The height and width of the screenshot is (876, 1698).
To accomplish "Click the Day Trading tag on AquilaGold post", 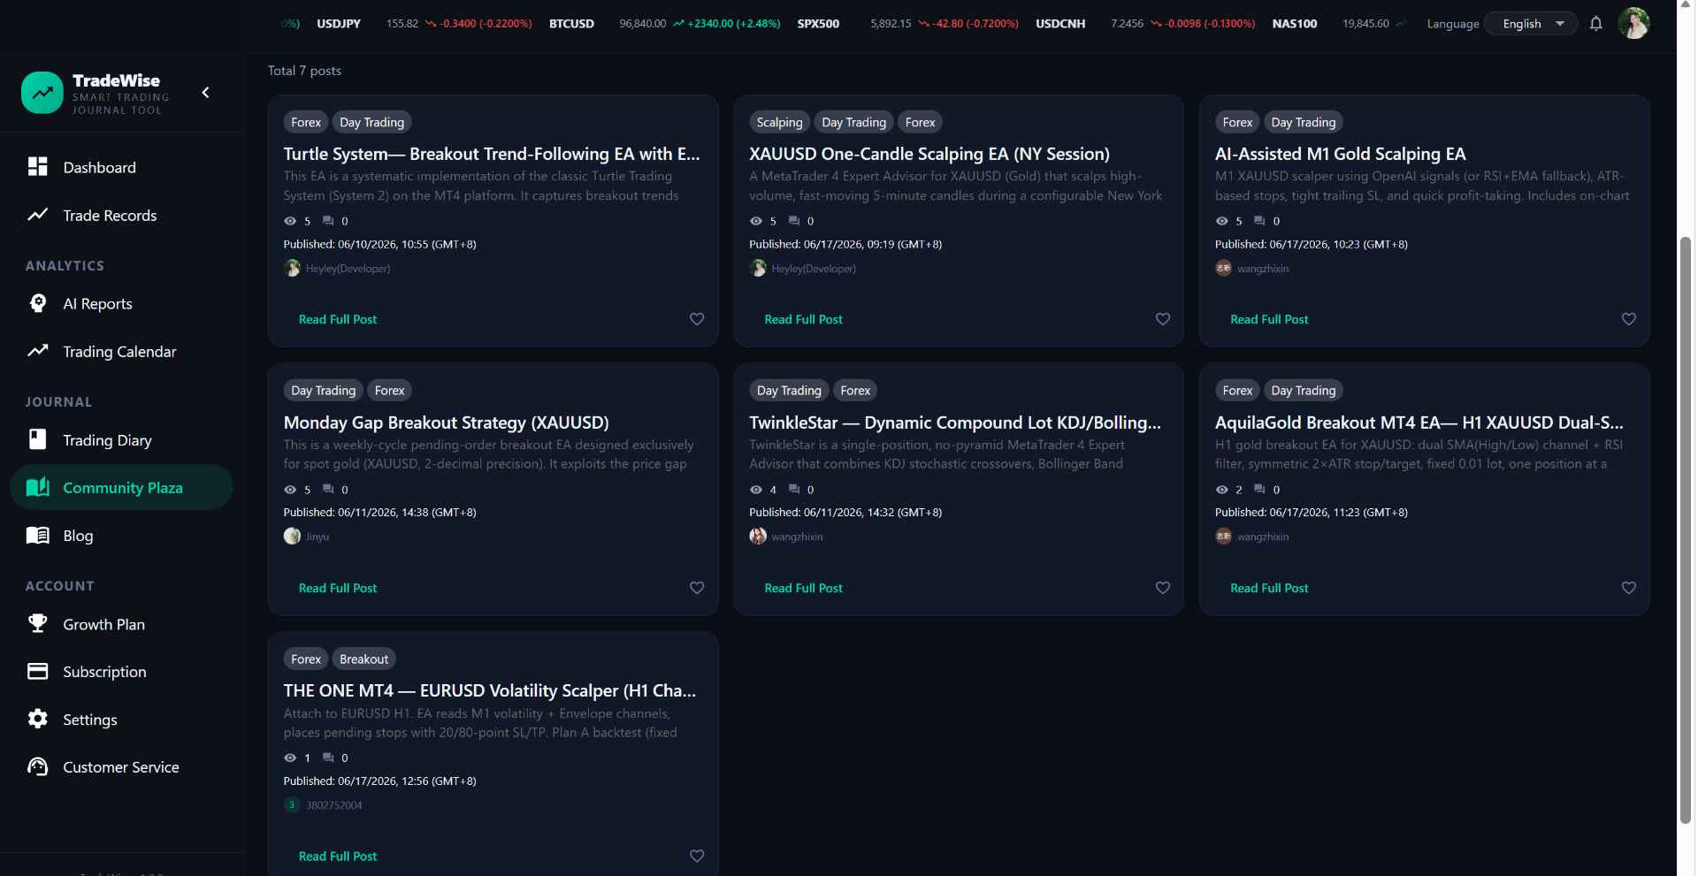I will [x=1303, y=390].
